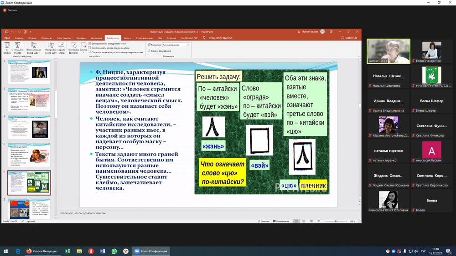Open WhatsApp from the taskbar

click(x=114, y=251)
